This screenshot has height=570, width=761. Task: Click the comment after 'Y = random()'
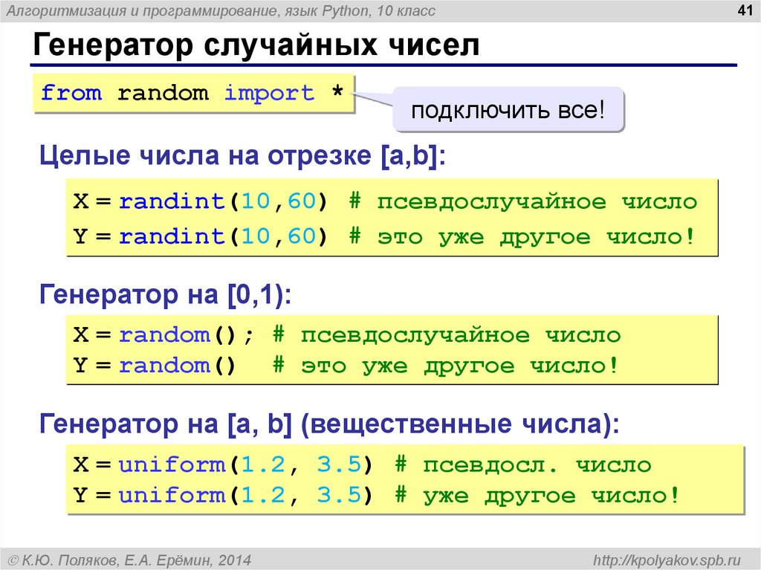(x=446, y=366)
